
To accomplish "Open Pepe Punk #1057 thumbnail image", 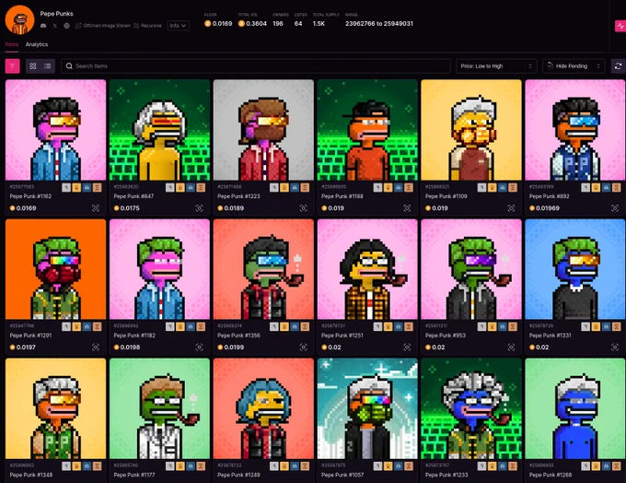I will point(367,408).
